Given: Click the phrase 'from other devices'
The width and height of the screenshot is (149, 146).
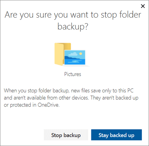Looking at the screenshot, I should click(x=68, y=98).
